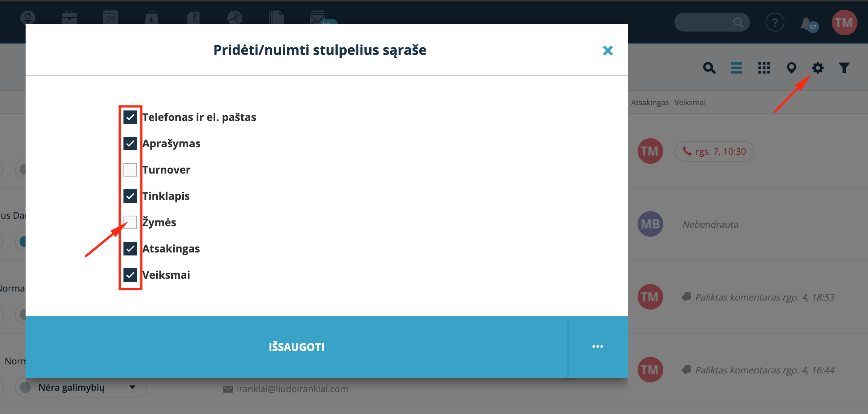Close the column settings dialog
Screen dimensions: 868x414
coord(608,50)
